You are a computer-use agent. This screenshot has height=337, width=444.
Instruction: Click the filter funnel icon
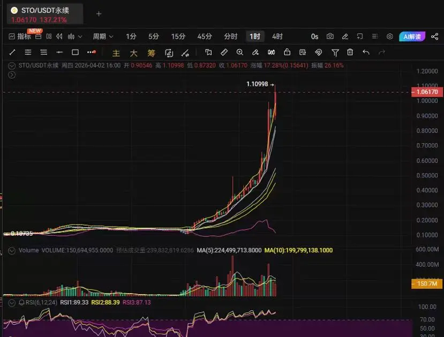pyautogui.click(x=335, y=53)
